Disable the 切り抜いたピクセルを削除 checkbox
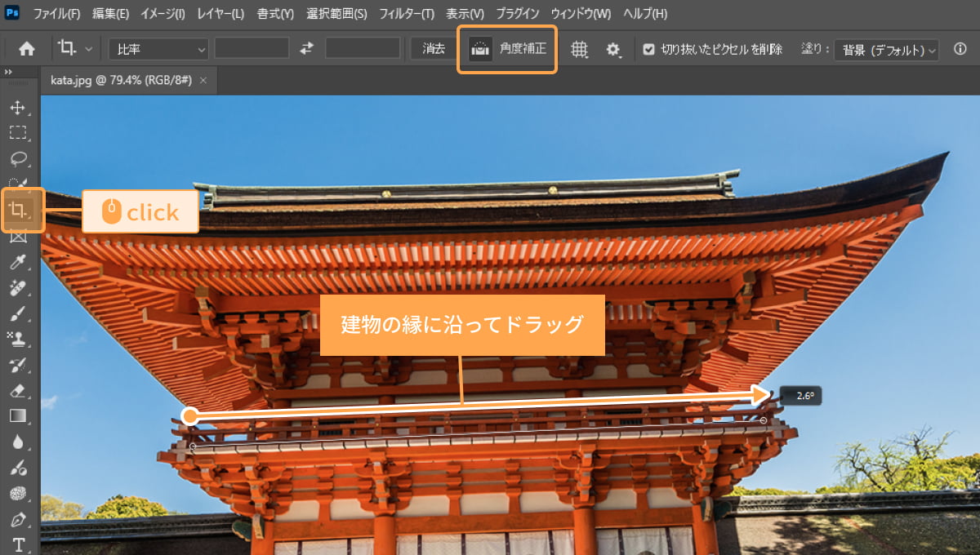The width and height of the screenshot is (980, 555). (x=649, y=49)
